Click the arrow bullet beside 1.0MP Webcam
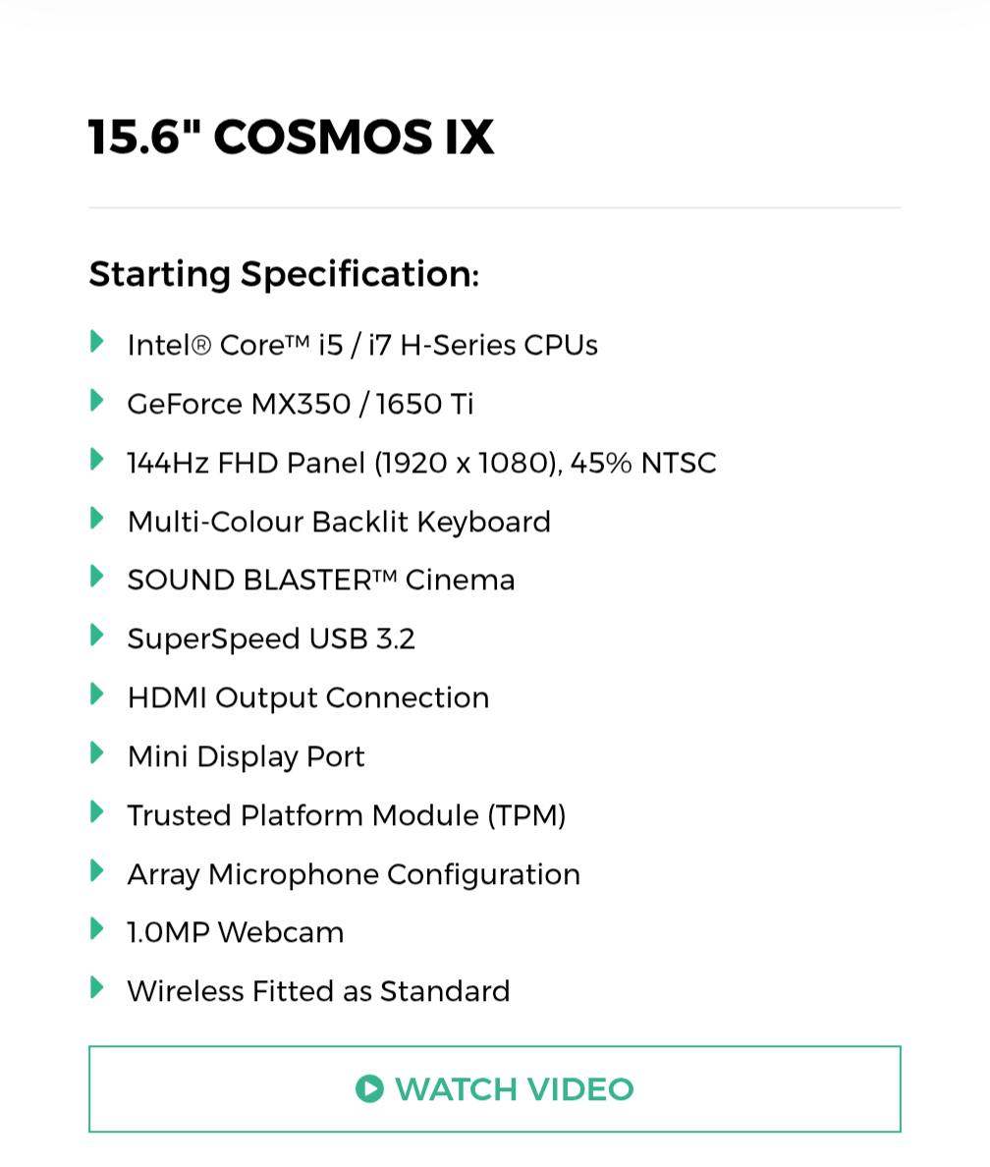The image size is (990, 1167). 97,929
